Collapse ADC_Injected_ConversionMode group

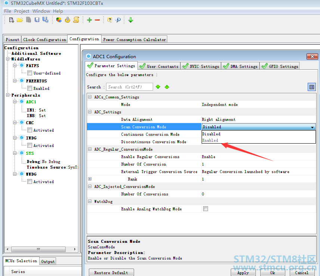[90, 186]
